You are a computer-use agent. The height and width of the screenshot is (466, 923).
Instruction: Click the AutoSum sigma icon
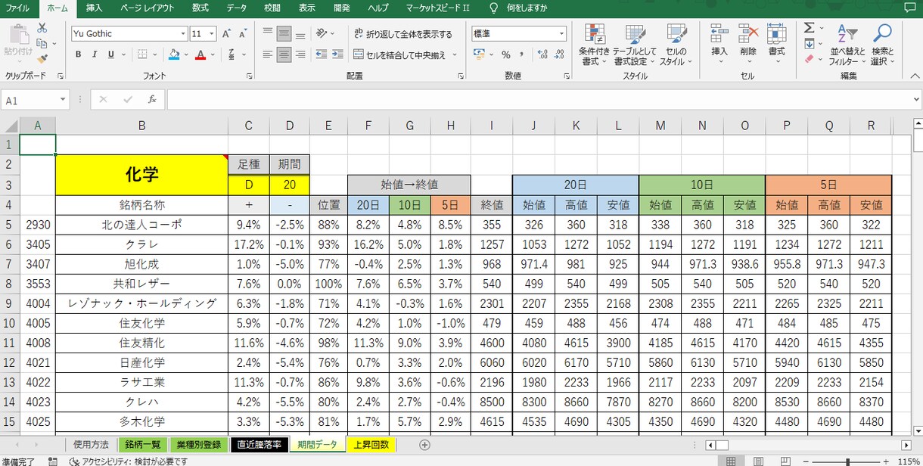coord(810,27)
